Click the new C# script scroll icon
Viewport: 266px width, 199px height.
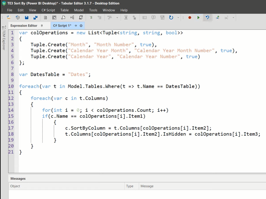81,18
